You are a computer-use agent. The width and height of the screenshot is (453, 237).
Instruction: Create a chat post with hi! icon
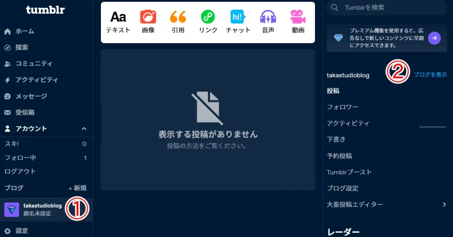(x=238, y=17)
